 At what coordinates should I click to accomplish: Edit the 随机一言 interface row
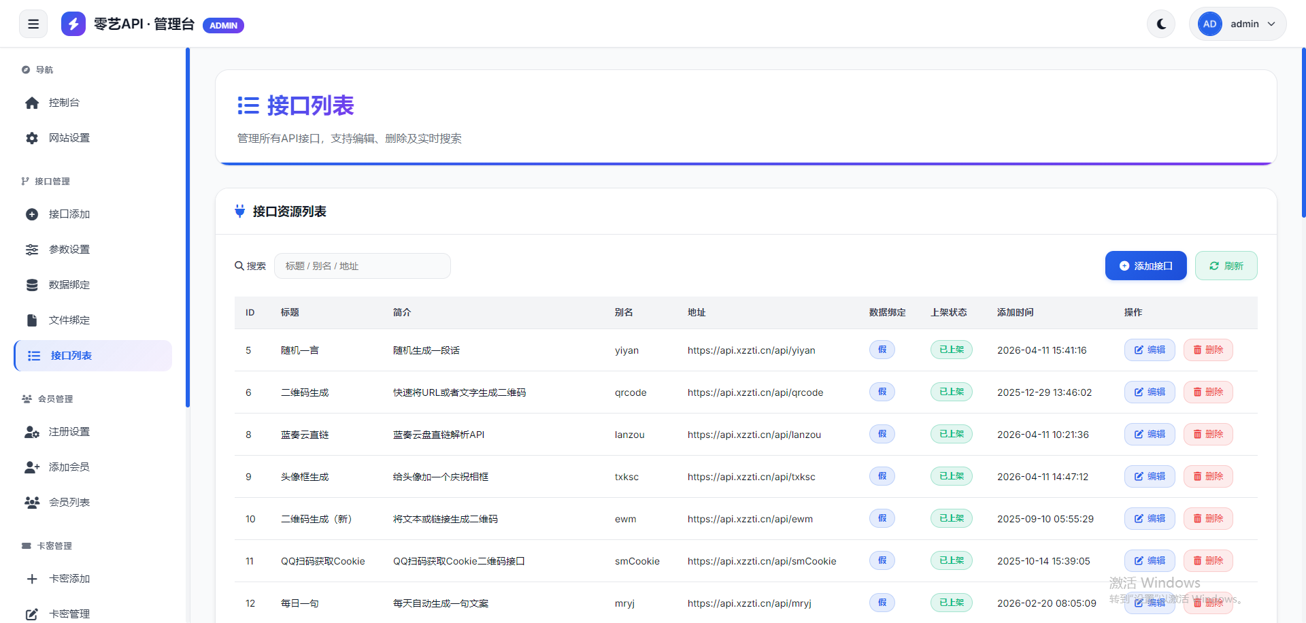(1149, 350)
